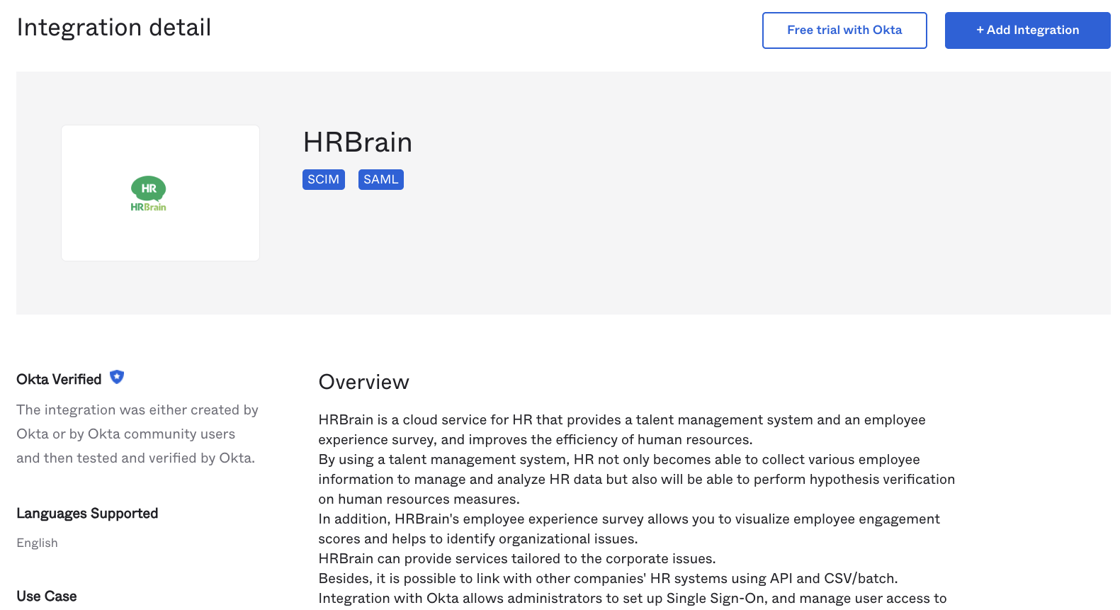Screen dimensions: 1120x610
Task: Click the line starting 'In addition, HRBrain's employee'
Action: coord(628,519)
